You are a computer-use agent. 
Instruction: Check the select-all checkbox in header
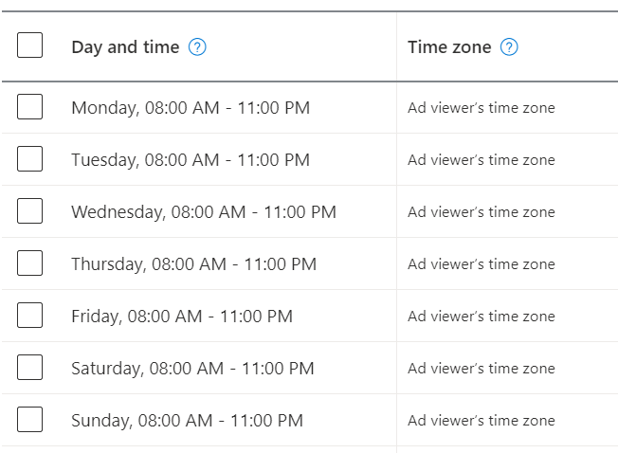(x=30, y=45)
